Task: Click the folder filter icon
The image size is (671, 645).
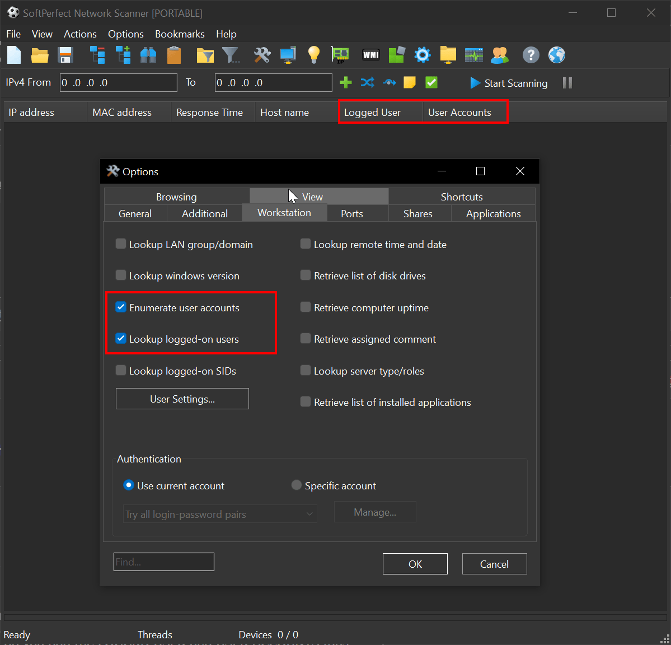Action: 205,55
